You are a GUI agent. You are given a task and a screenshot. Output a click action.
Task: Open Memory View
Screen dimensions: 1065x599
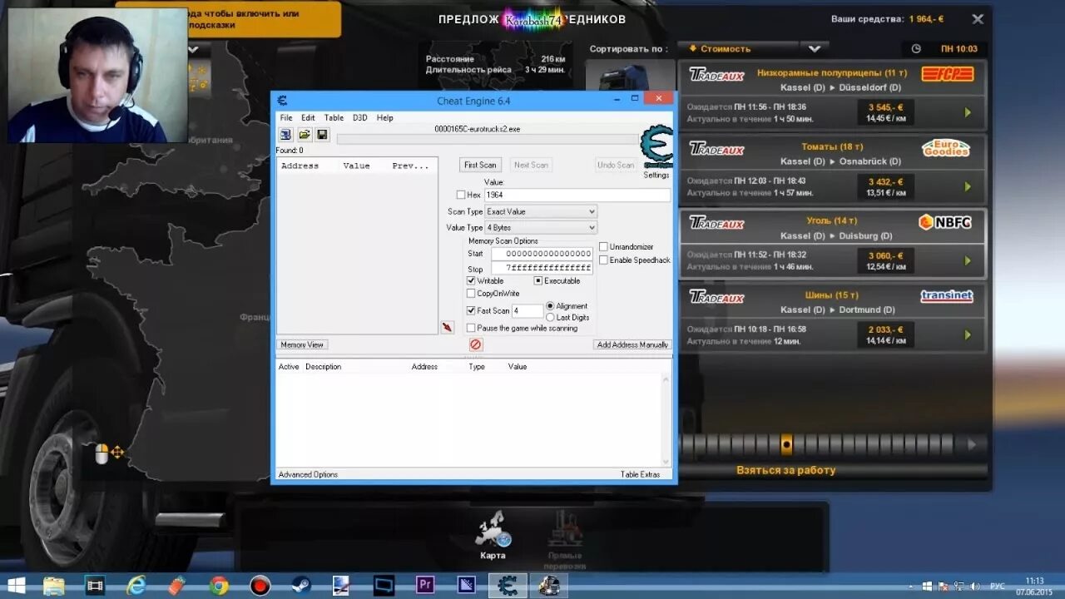(x=302, y=344)
